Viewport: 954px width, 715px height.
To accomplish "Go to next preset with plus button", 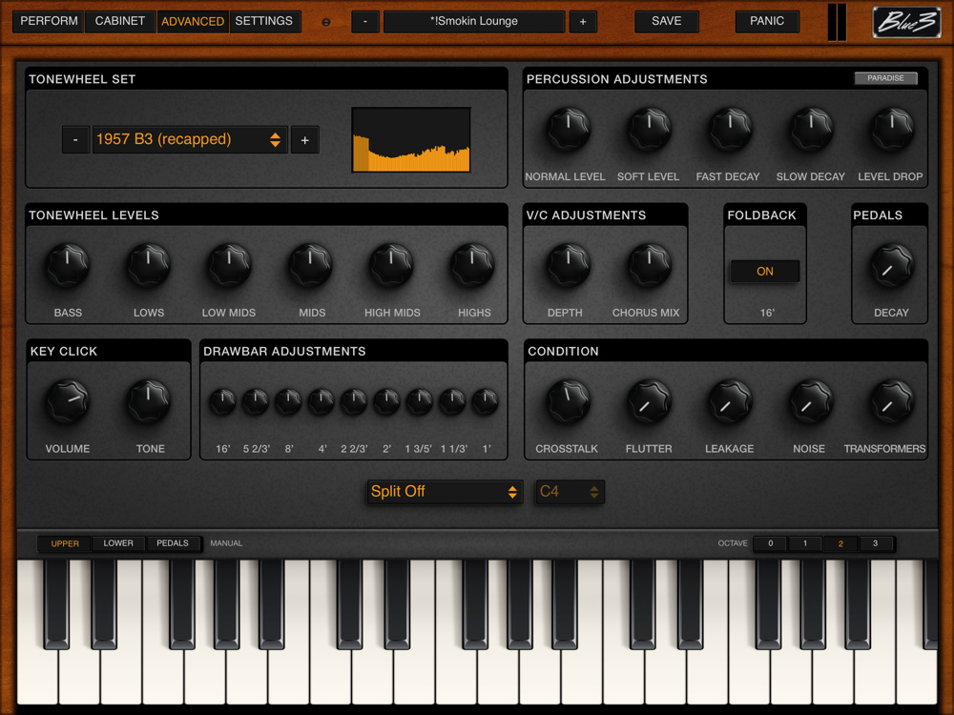I will click(583, 22).
